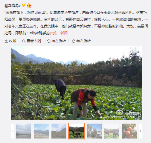Click the magnifier icon for 查看大图
Image resolution: width=151 pixels, height=143 pixels.
[24, 41]
